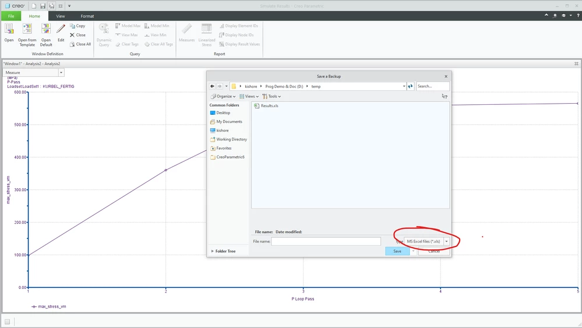
Task: Click the close window icon in quick access toolbar
Action: [x=61, y=6]
